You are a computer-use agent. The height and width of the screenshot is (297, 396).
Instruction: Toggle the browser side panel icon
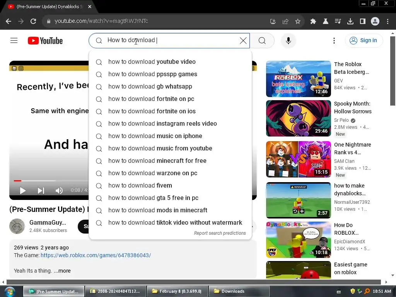click(x=363, y=21)
